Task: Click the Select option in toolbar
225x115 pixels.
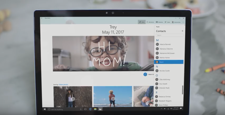Action: coord(167,22)
